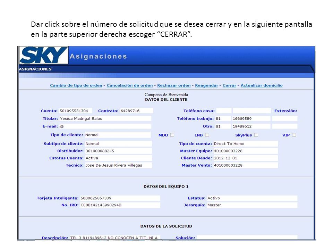Click the 'DATOS DEL CLIENTE' heading
The height and width of the screenshot is (250, 333).
click(x=166, y=100)
